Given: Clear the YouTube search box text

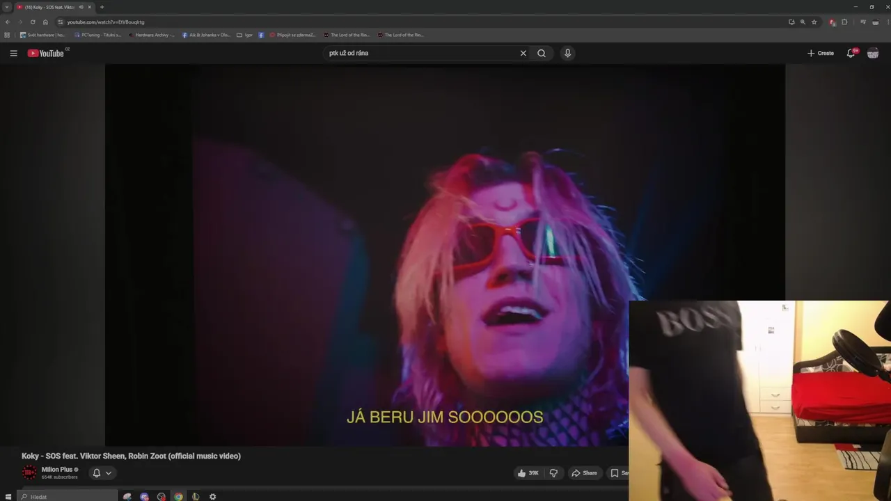Looking at the screenshot, I should [523, 53].
